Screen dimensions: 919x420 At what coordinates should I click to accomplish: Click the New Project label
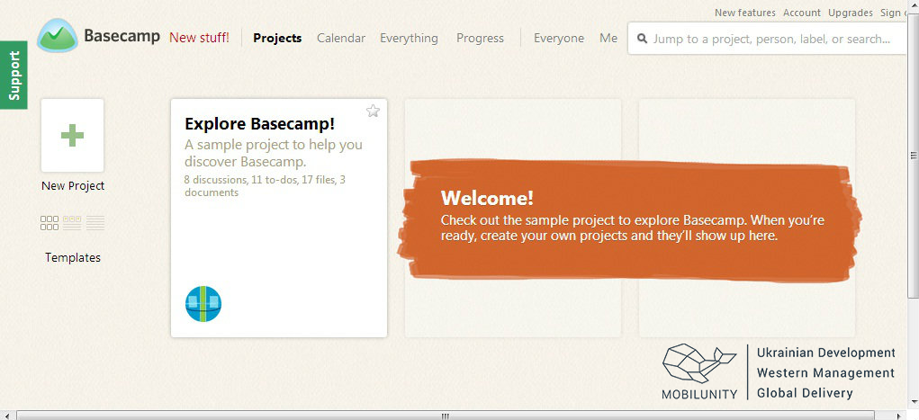pyautogui.click(x=73, y=185)
